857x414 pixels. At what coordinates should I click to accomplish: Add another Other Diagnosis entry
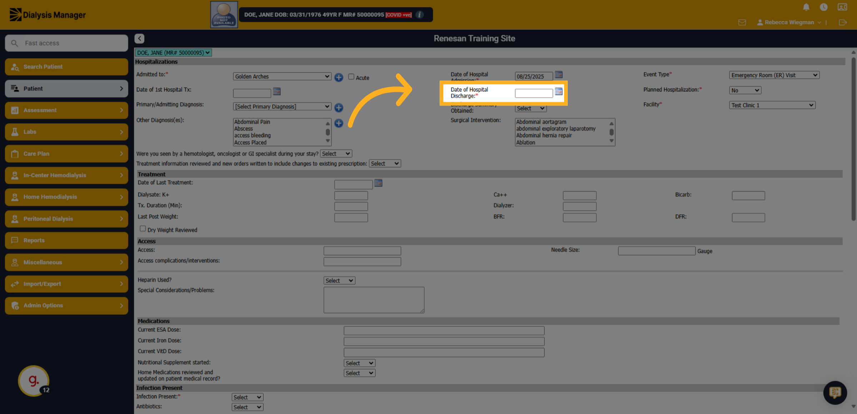339,123
